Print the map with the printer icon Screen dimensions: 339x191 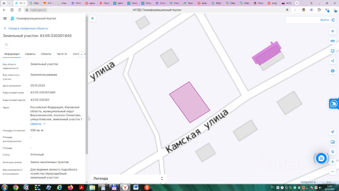(x=333, y=71)
